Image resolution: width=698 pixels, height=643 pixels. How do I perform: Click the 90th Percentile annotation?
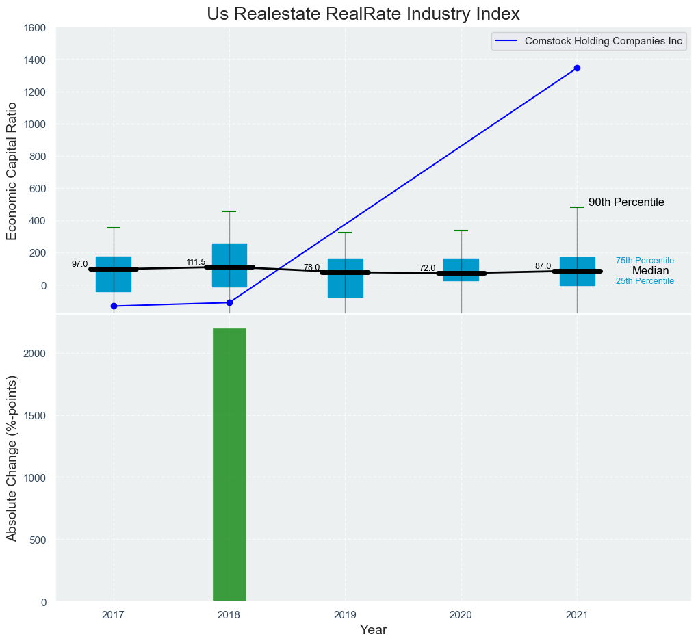click(626, 202)
